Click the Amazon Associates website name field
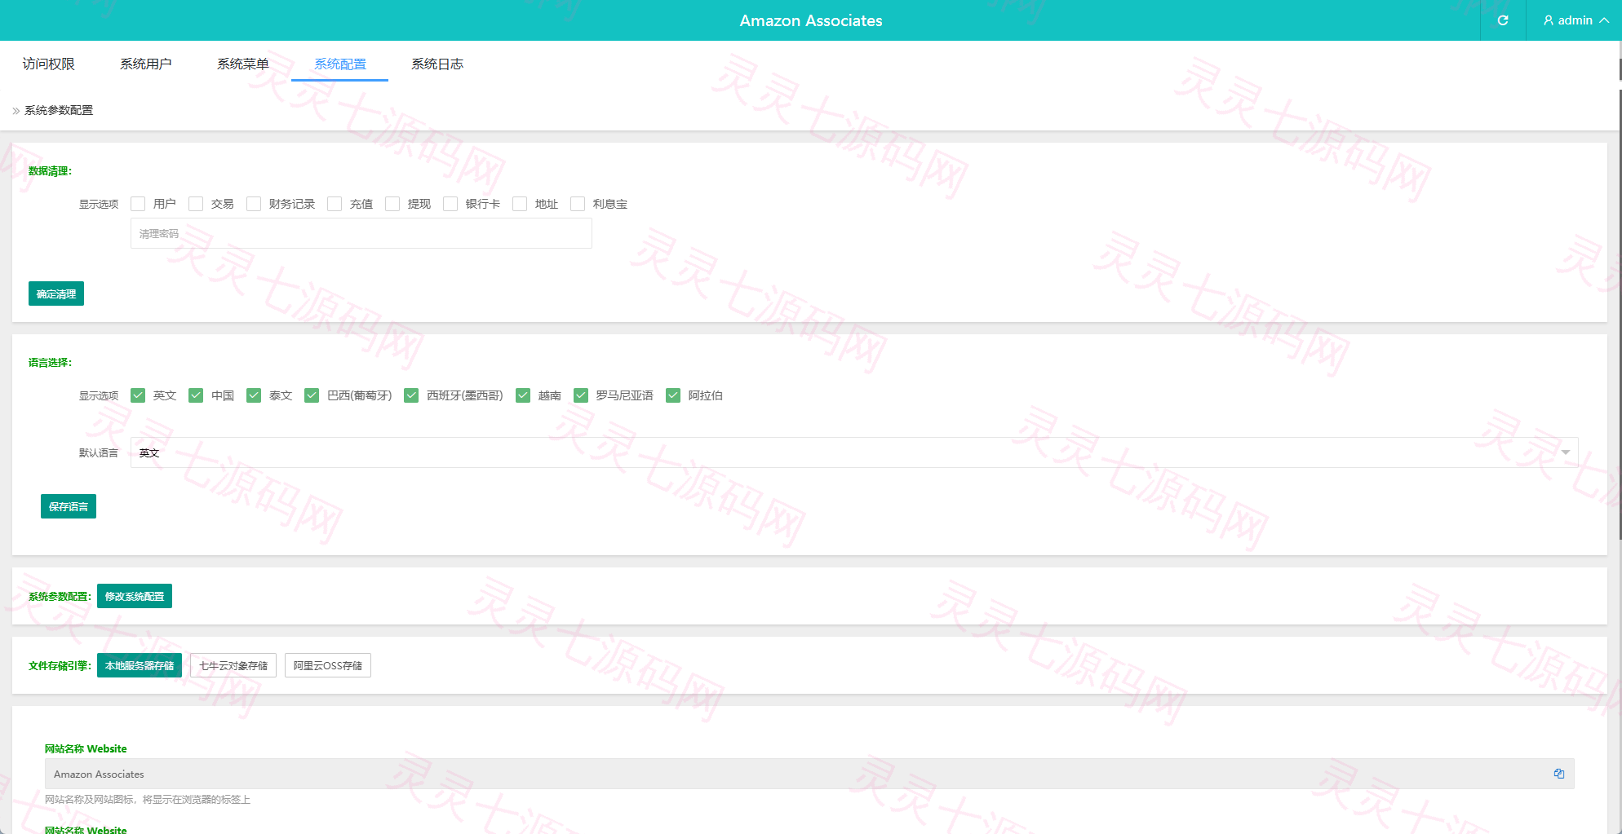 (809, 774)
